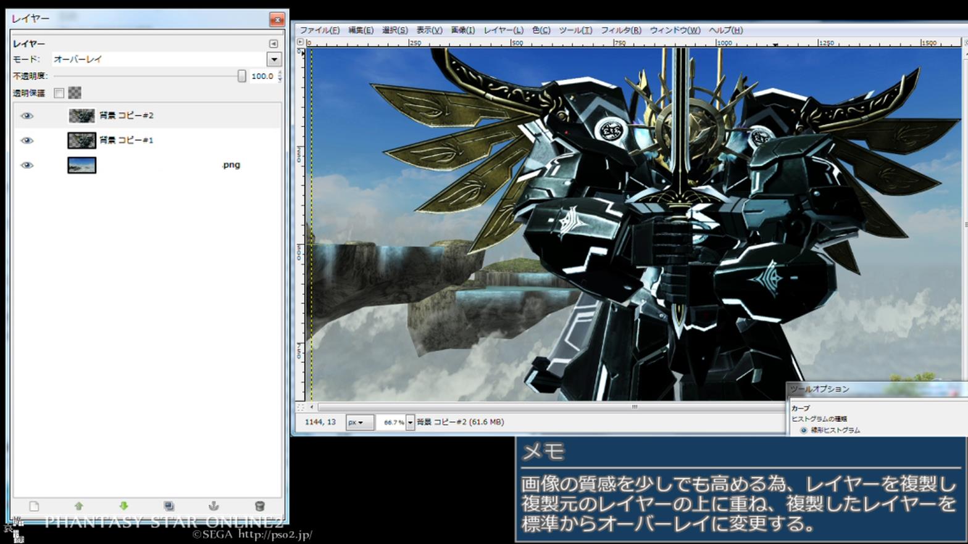Anchor the floating layer with the anchor icon

(x=214, y=506)
